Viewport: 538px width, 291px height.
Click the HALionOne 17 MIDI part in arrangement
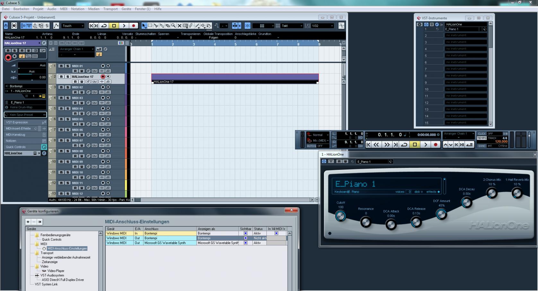(235, 79)
